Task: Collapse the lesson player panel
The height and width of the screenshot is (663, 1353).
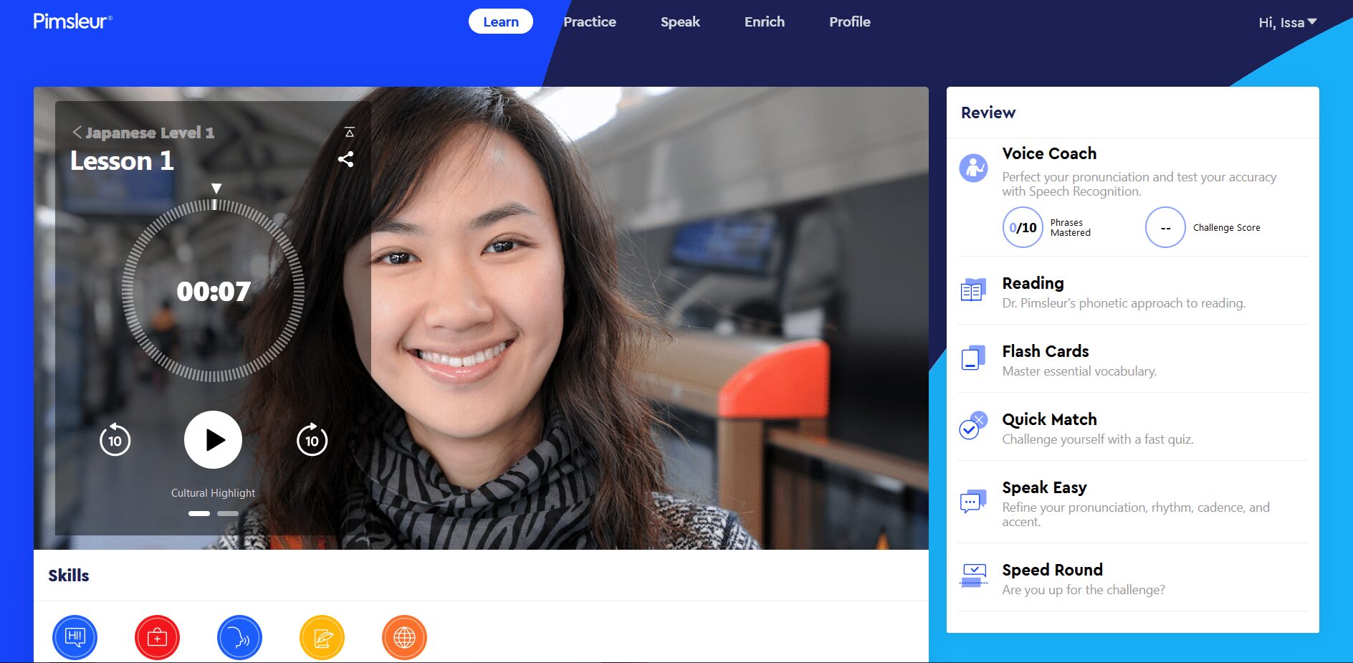Action: pyautogui.click(x=349, y=132)
